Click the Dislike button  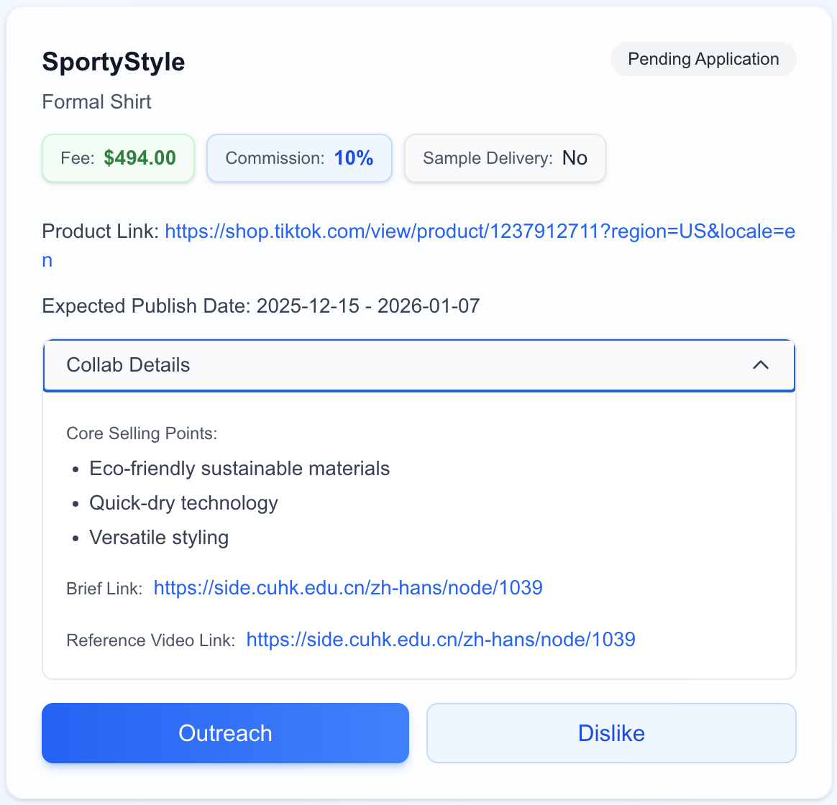click(611, 733)
